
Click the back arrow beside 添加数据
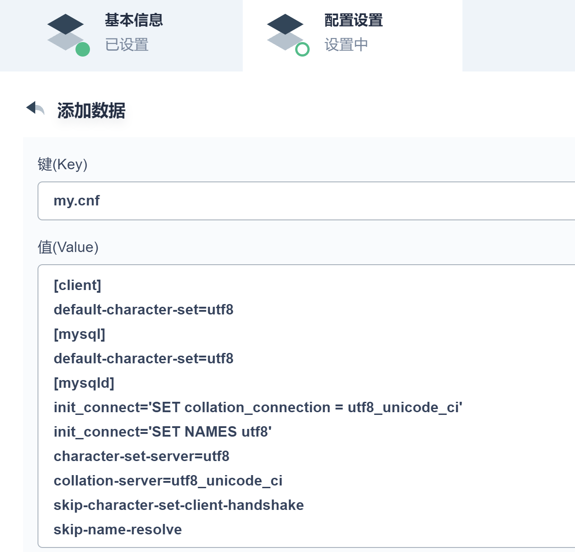[x=35, y=109]
